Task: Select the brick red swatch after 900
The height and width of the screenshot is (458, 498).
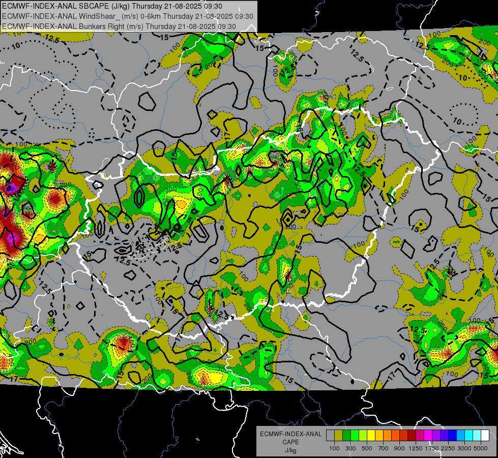Action: [x=404, y=436]
